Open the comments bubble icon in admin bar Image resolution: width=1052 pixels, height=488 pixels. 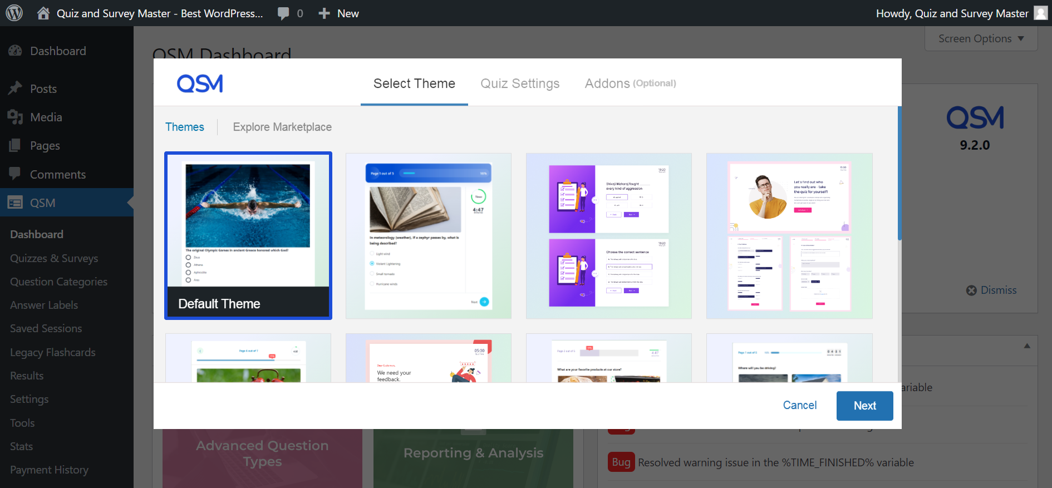284,13
